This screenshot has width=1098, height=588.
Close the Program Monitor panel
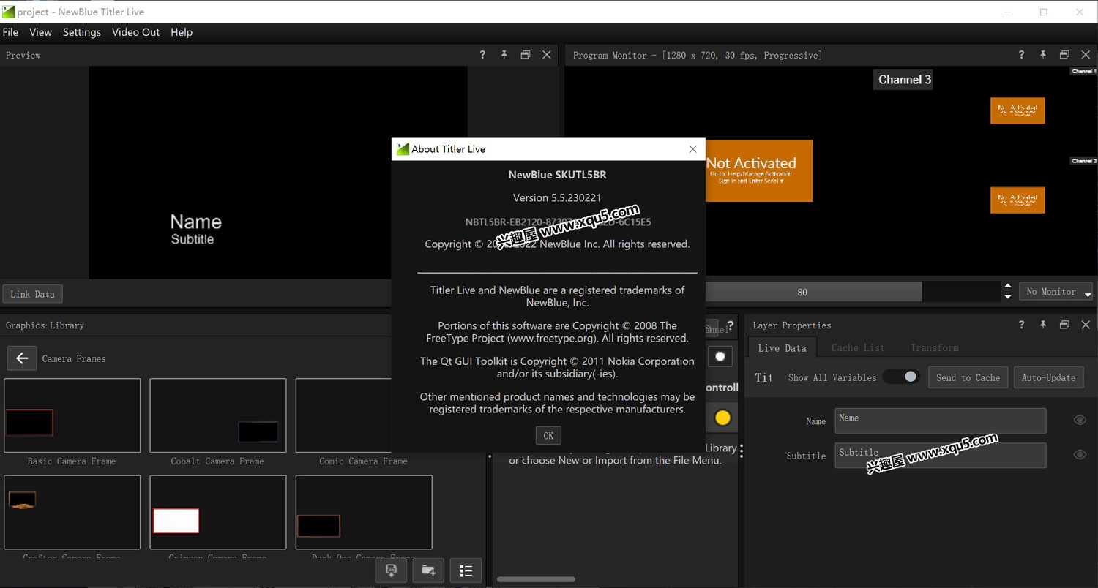click(x=1086, y=55)
